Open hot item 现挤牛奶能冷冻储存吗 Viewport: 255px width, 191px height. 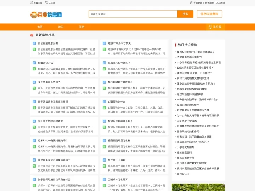190,94
